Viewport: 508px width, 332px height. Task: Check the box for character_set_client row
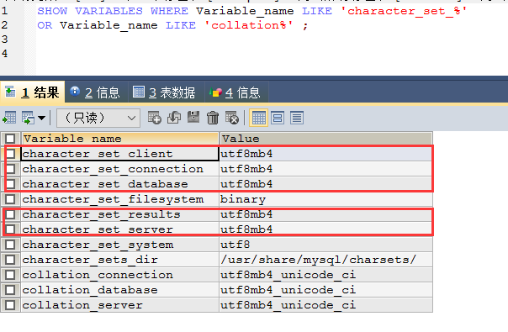[x=10, y=154]
